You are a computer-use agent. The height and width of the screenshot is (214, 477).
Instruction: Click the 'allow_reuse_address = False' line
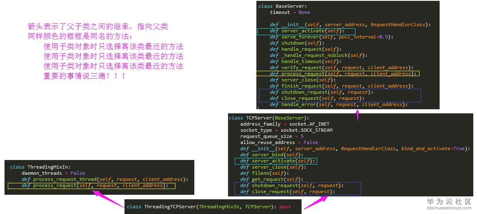click(x=279, y=142)
